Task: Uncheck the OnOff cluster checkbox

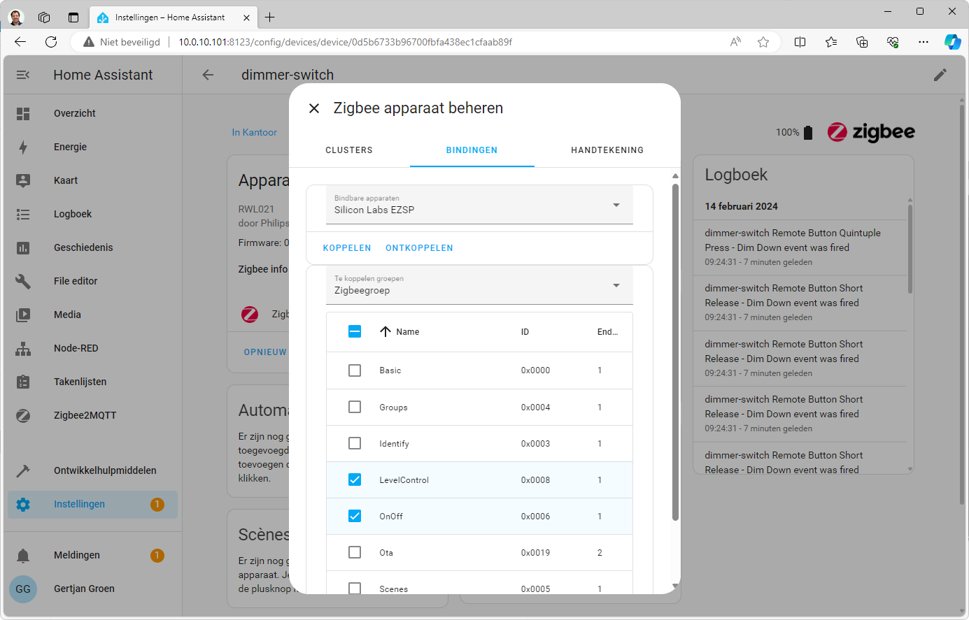Action: tap(355, 516)
